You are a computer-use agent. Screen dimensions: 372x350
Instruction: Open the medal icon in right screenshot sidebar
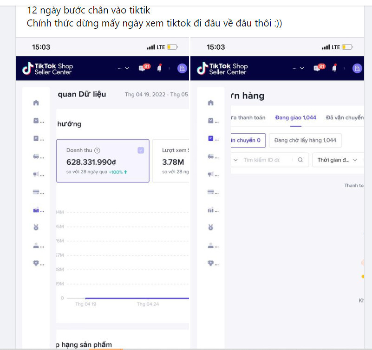tap(211, 227)
